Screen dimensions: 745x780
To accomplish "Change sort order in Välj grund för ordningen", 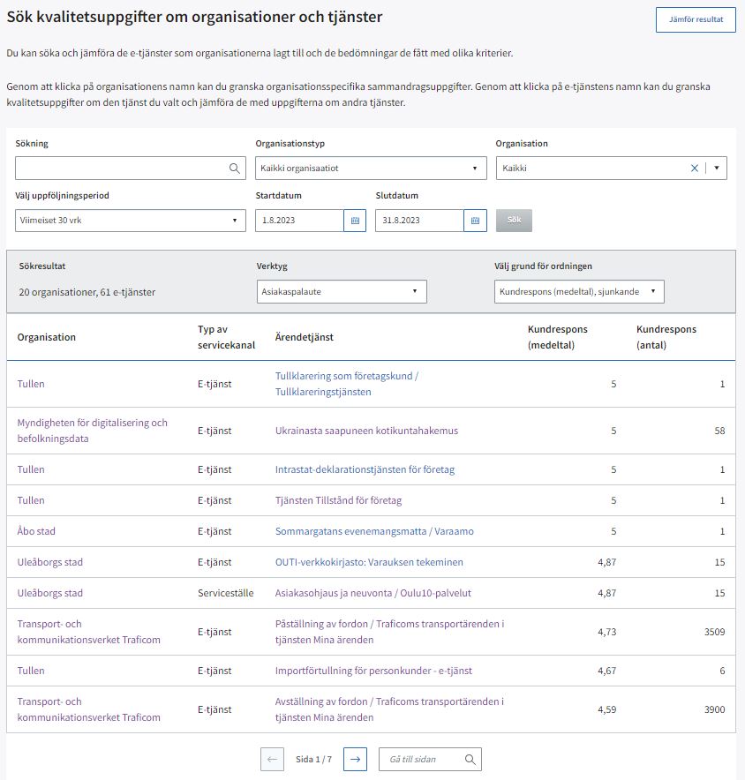I will tap(578, 291).
